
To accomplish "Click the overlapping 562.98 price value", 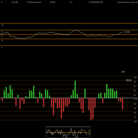I will pyautogui.click(x=129, y=81).
